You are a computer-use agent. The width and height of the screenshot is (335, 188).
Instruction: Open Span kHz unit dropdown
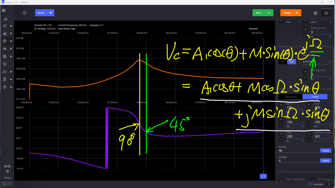tap(323, 126)
